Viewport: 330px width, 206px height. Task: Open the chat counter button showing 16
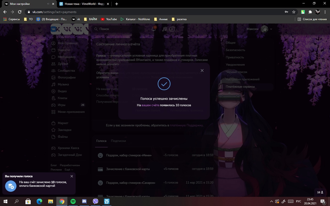click(x=320, y=192)
